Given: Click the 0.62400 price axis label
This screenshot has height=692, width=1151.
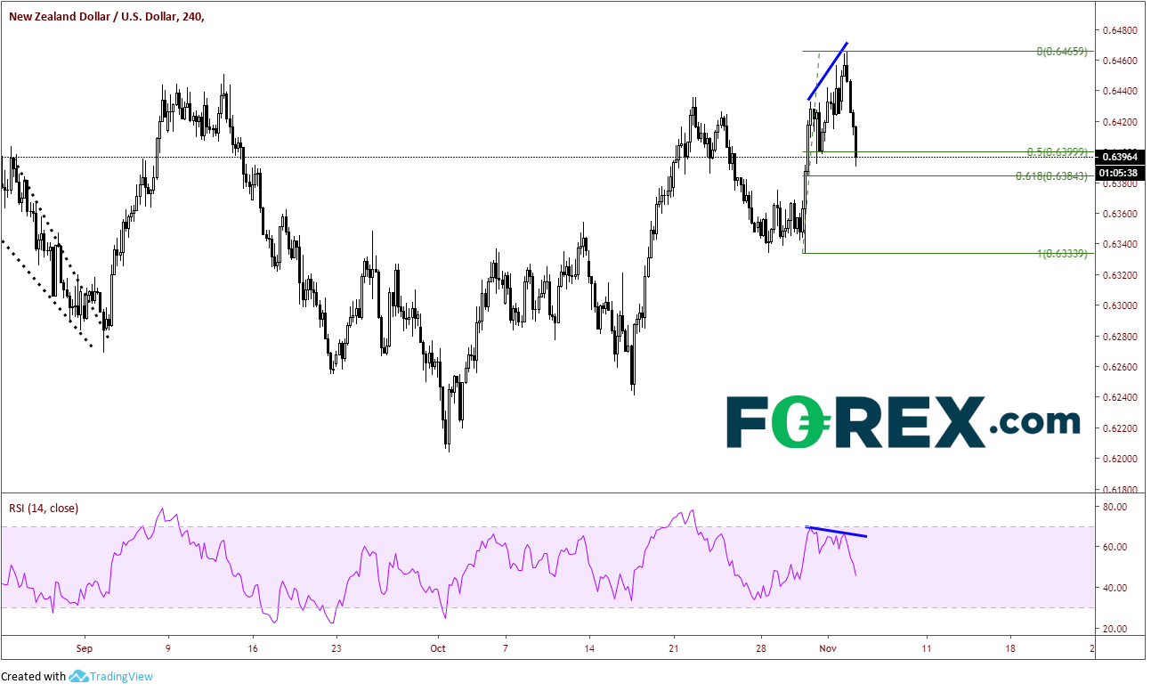Looking at the screenshot, I should point(1118,397).
